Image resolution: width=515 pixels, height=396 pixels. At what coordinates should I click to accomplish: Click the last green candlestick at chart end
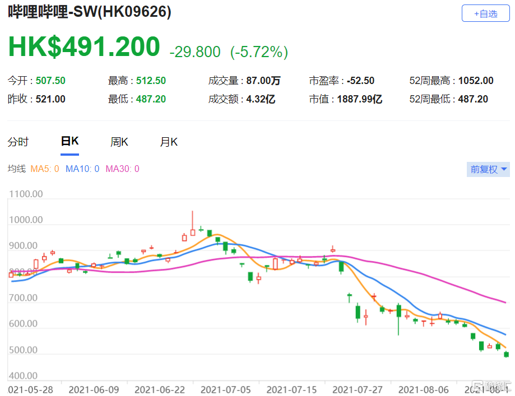507,355
